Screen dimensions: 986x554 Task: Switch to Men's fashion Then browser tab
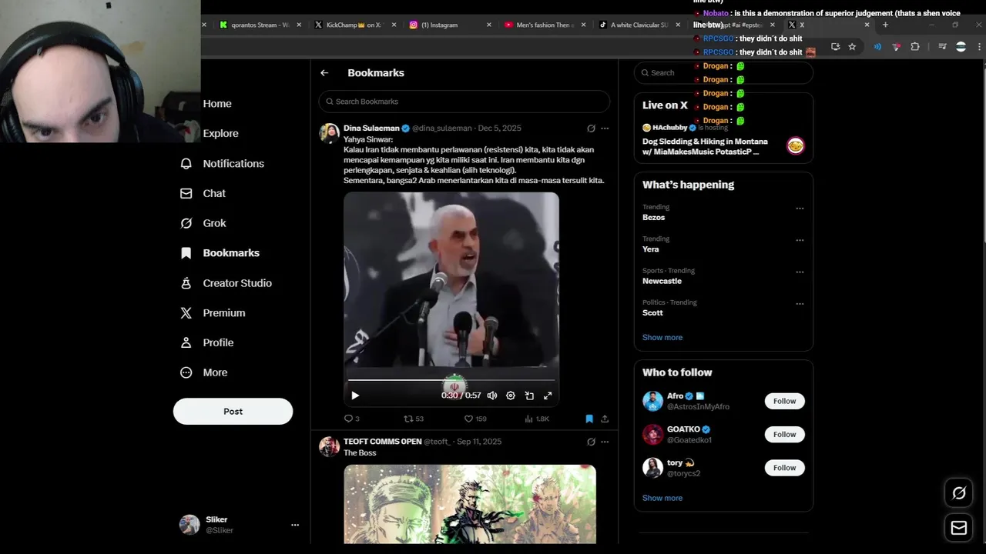coord(544,25)
